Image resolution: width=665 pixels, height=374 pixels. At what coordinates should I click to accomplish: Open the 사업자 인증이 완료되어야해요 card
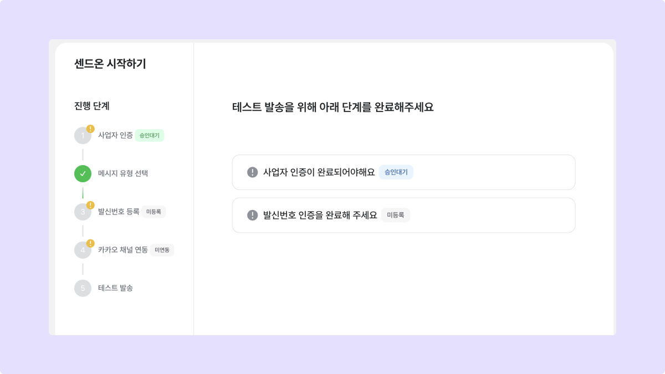[x=403, y=172]
